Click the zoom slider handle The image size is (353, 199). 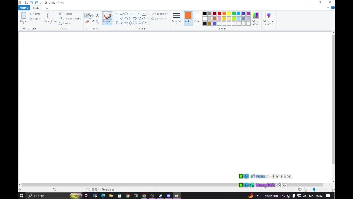[x=314, y=190]
